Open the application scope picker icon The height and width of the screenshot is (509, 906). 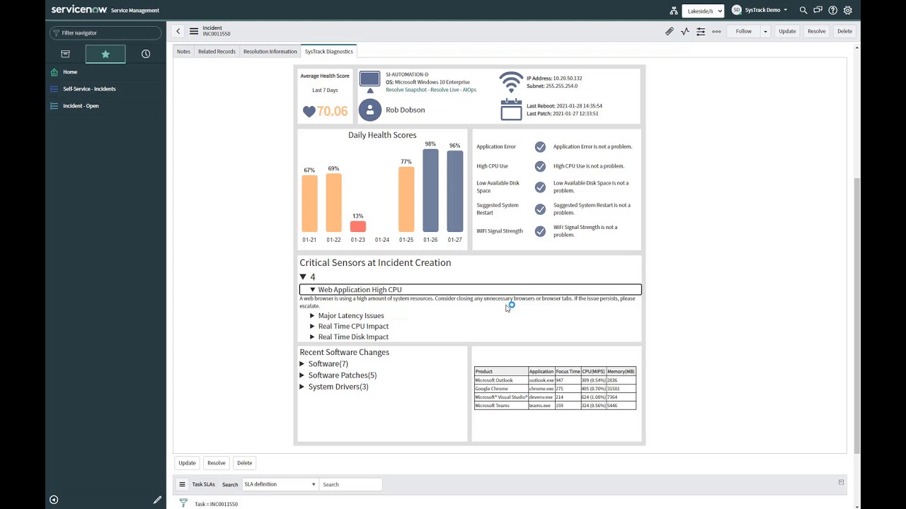(673, 11)
